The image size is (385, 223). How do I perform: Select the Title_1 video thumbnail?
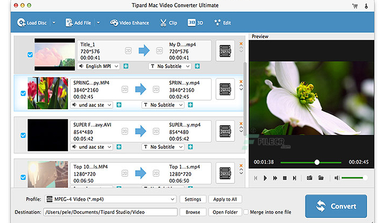tap(54, 54)
